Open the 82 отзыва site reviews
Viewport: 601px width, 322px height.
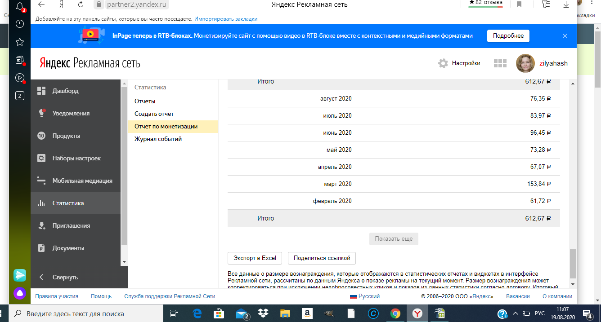pyautogui.click(x=485, y=3)
